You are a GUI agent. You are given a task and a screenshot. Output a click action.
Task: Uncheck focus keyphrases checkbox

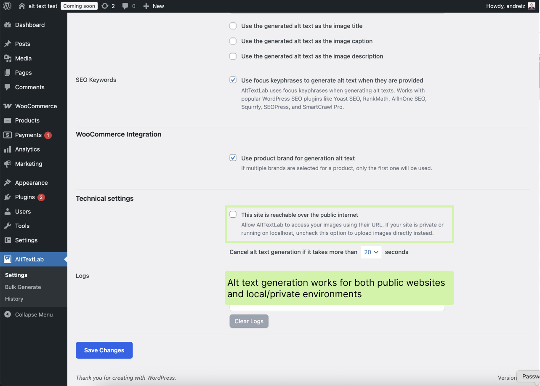point(233,80)
